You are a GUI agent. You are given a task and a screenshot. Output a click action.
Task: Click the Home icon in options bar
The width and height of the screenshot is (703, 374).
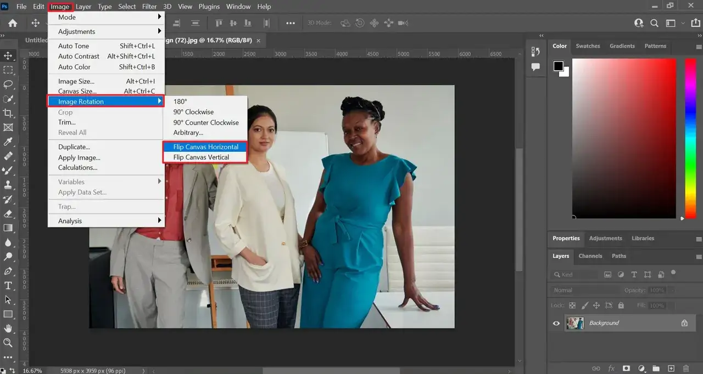pyautogui.click(x=13, y=23)
